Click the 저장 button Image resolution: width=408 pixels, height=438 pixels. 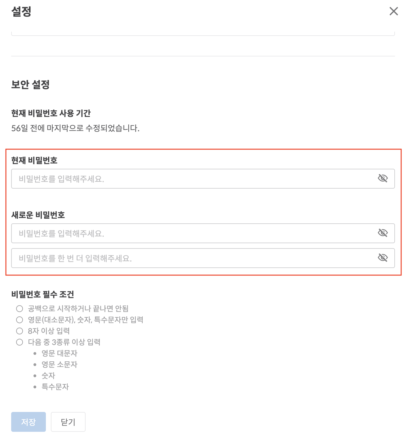[29, 422]
